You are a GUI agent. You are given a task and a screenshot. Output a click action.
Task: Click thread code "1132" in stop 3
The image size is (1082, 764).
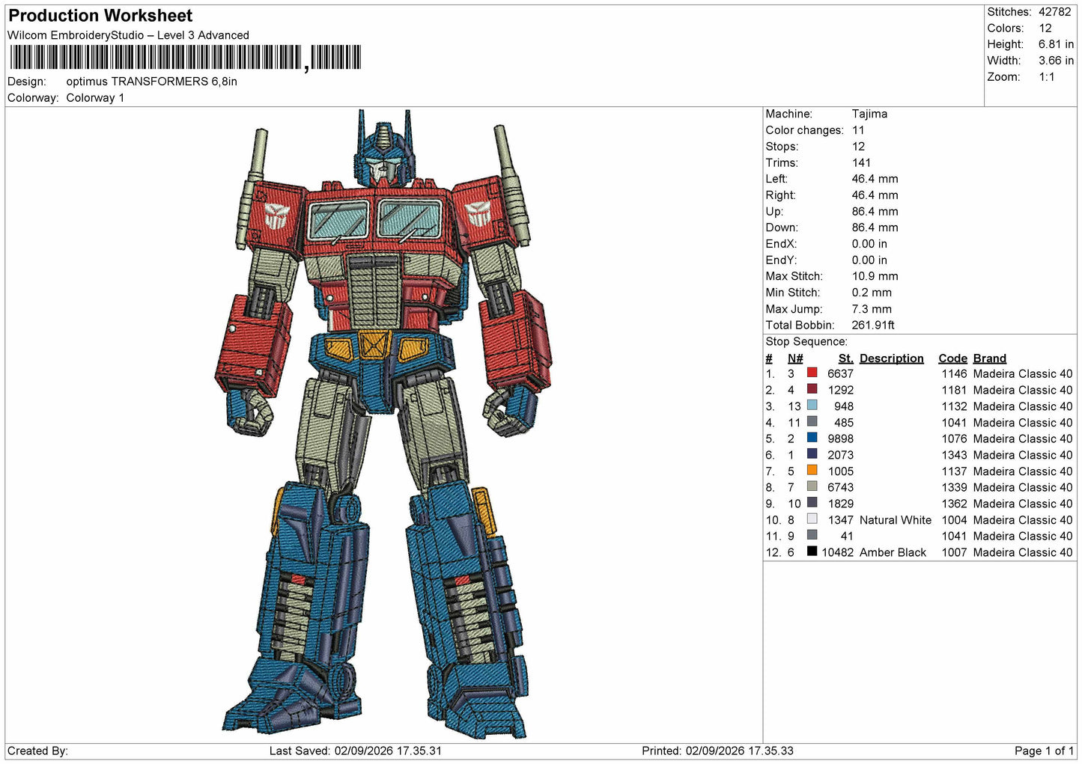click(x=954, y=406)
